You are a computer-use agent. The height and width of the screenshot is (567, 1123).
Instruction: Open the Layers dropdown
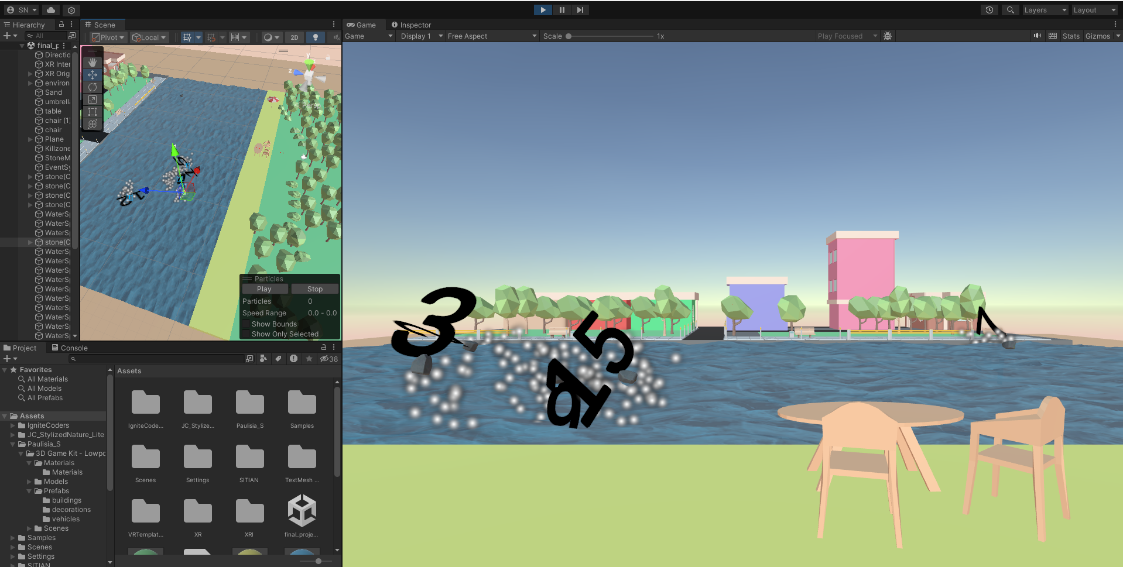tap(1045, 10)
